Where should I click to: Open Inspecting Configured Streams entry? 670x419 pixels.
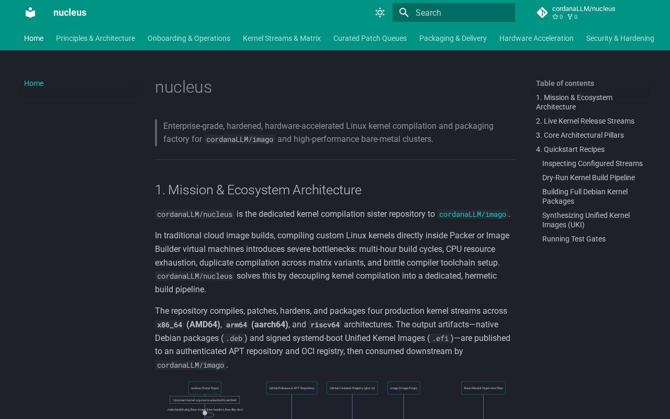click(593, 163)
